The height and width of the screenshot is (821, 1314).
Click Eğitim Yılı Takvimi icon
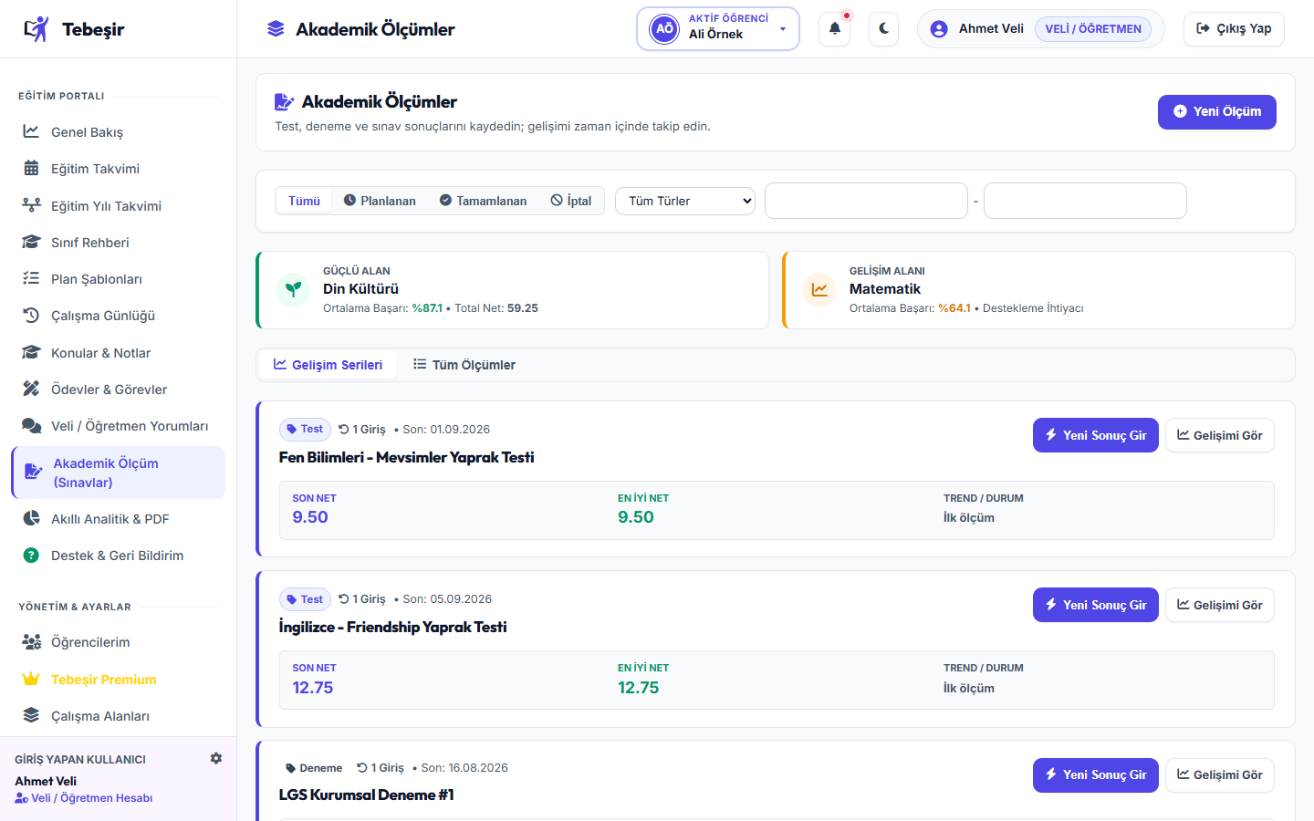[31, 205]
